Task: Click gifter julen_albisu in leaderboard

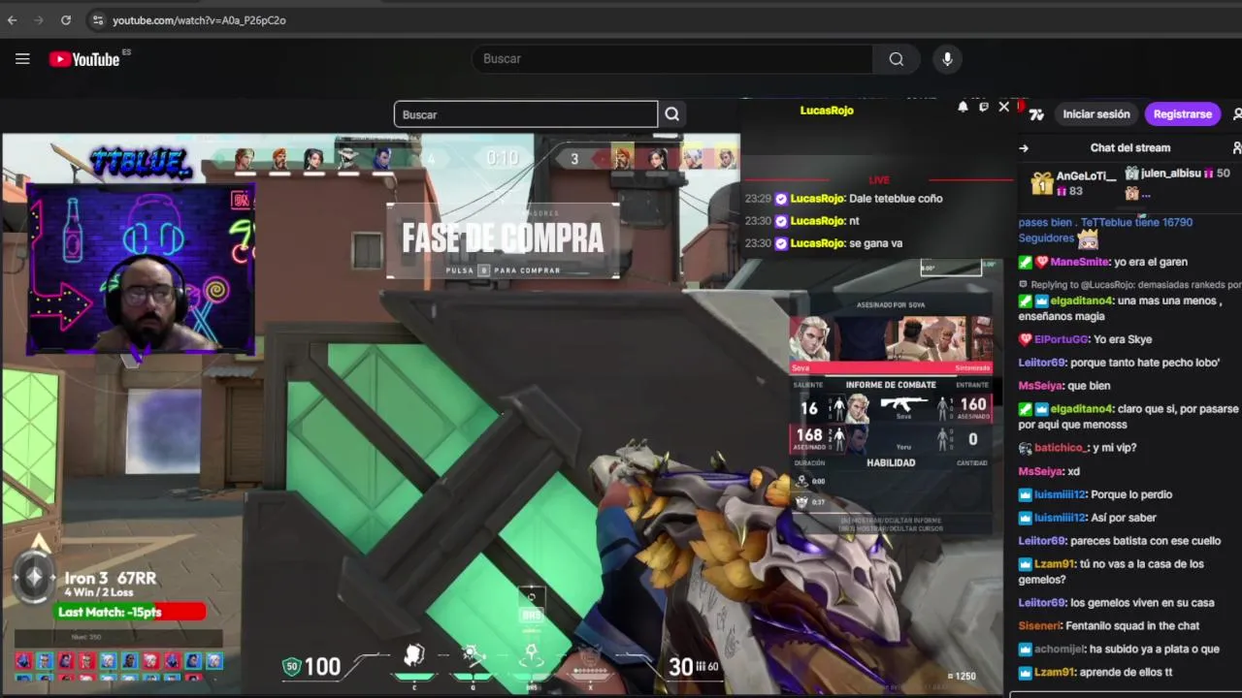Action: (1170, 174)
